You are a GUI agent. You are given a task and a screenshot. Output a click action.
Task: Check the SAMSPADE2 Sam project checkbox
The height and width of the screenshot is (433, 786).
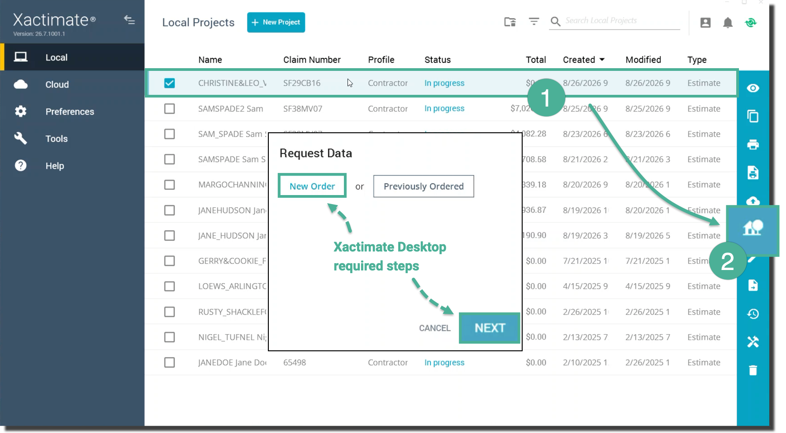[x=169, y=108]
